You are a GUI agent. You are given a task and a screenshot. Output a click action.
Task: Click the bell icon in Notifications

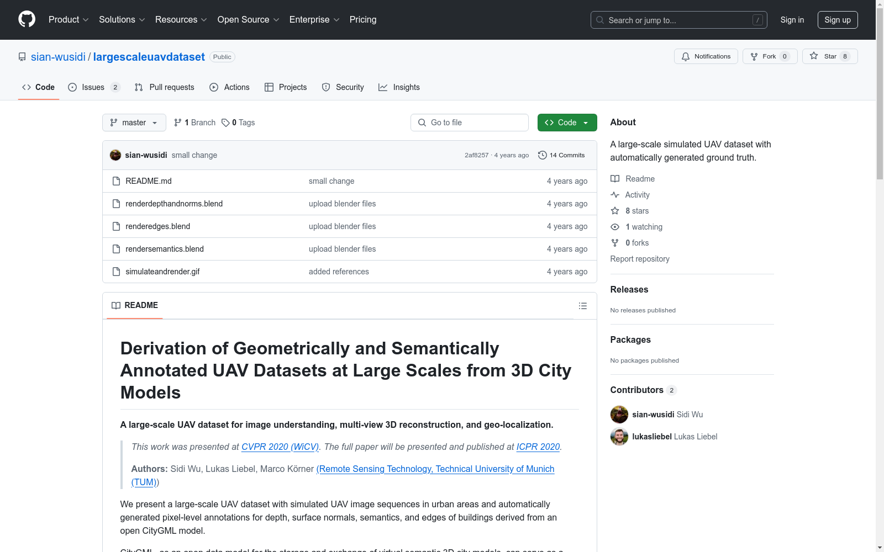(x=686, y=56)
